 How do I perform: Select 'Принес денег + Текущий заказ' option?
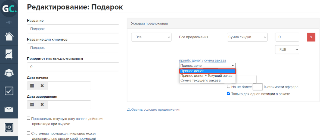[x=207, y=76]
